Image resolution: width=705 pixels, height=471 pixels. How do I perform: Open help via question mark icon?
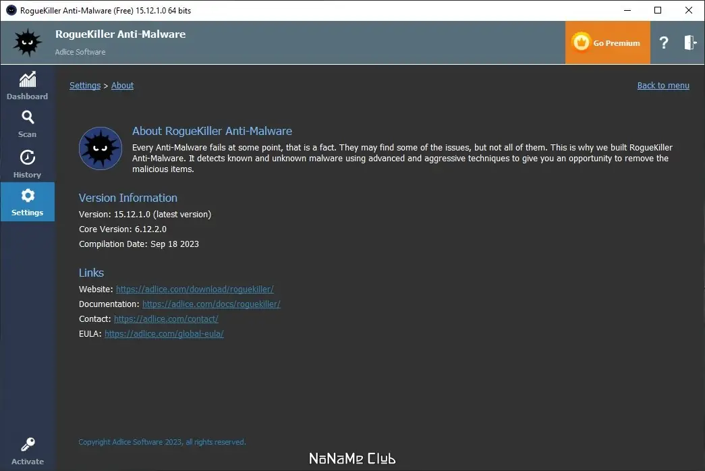[664, 43]
